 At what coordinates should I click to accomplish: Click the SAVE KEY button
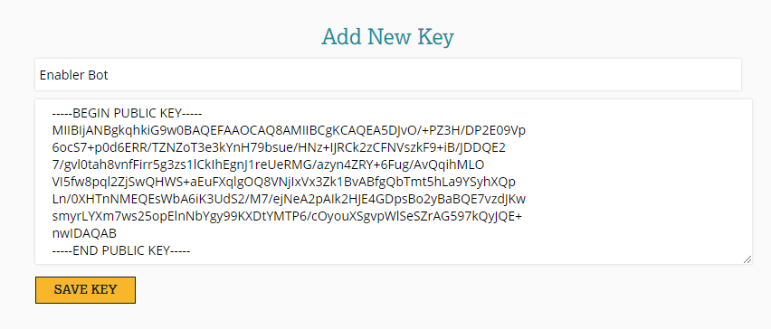(85, 290)
